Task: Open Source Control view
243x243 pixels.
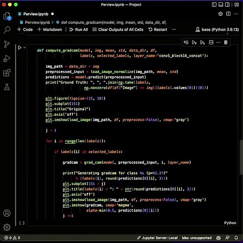Action: [x=7, y=44]
